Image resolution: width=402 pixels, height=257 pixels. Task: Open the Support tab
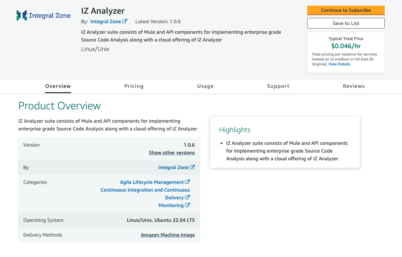pyautogui.click(x=278, y=86)
